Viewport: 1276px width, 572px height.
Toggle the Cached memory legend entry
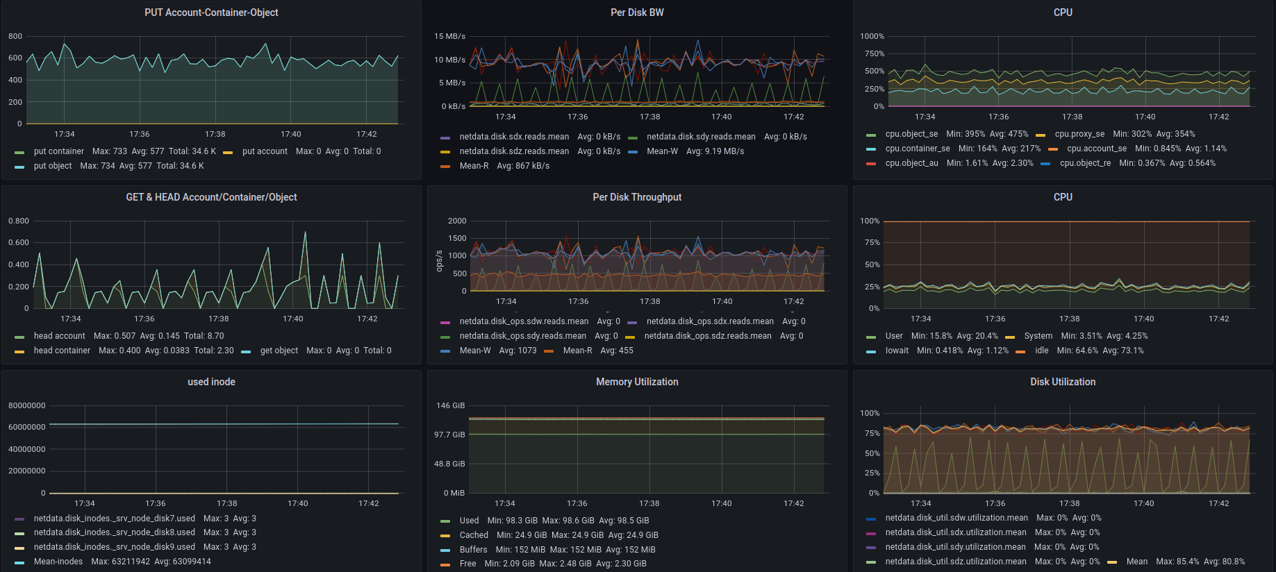click(474, 535)
